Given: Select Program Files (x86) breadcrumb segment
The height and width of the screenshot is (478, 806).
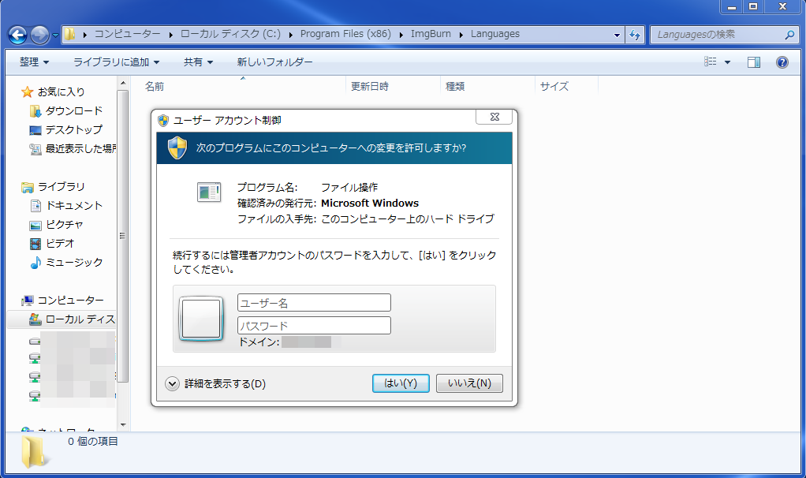Looking at the screenshot, I should click(345, 34).
